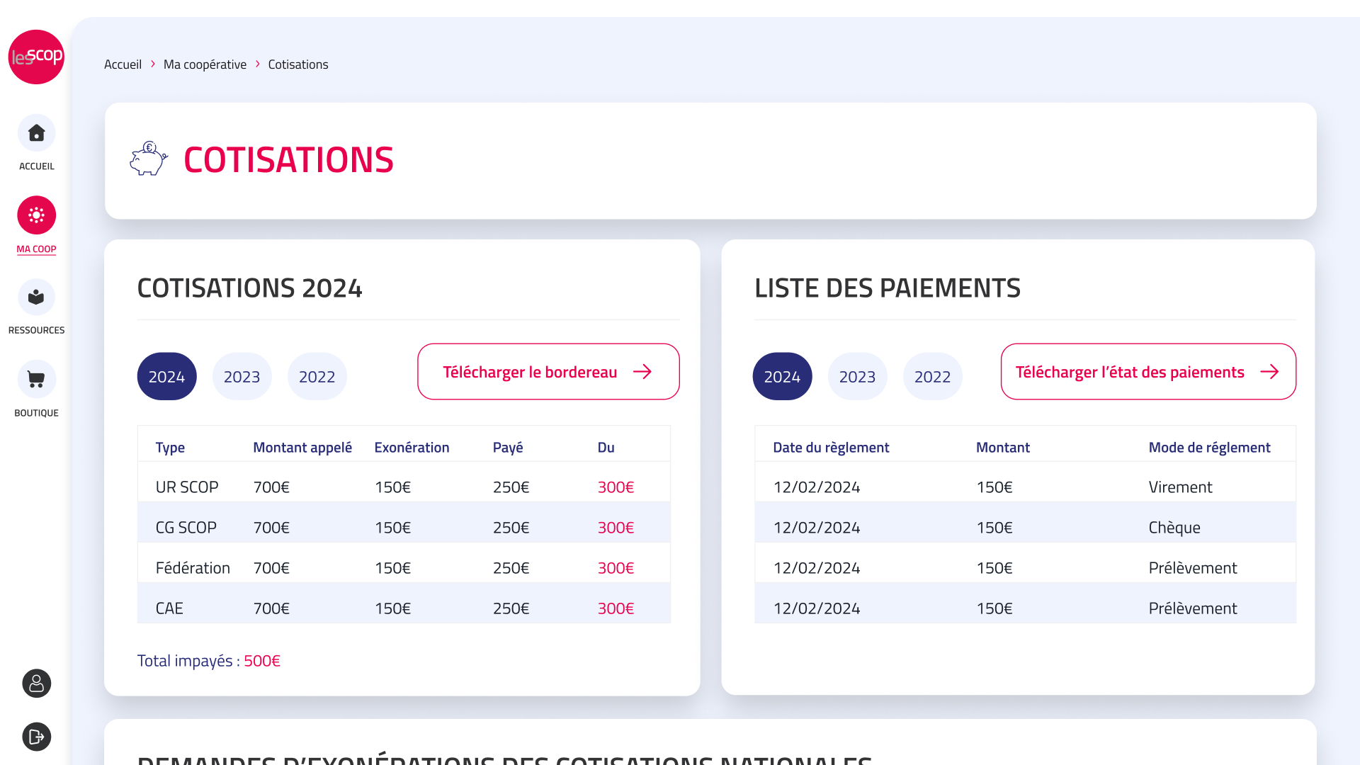The height and width of the screenshot is (765, 1360).
Task: Select 2023 in Liste des paiements filter
Action: [x=857, y=377]
